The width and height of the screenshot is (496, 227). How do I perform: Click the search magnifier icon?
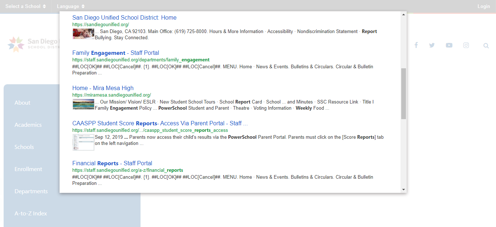(486, 46)
